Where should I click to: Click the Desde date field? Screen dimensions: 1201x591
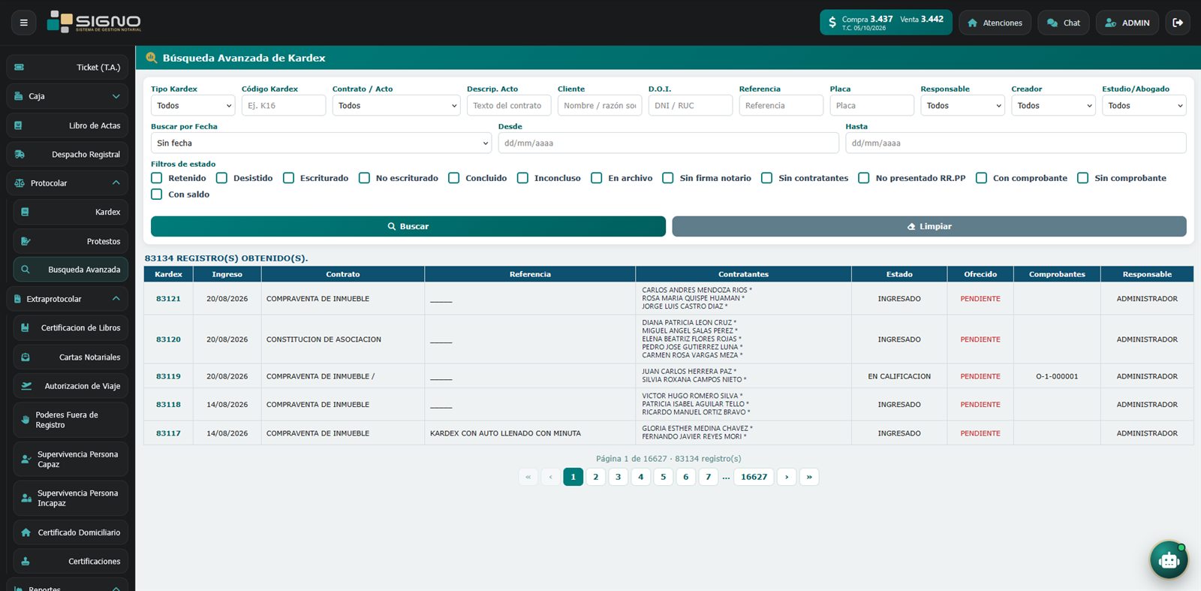pyautogui.click(x=669, y=143)
